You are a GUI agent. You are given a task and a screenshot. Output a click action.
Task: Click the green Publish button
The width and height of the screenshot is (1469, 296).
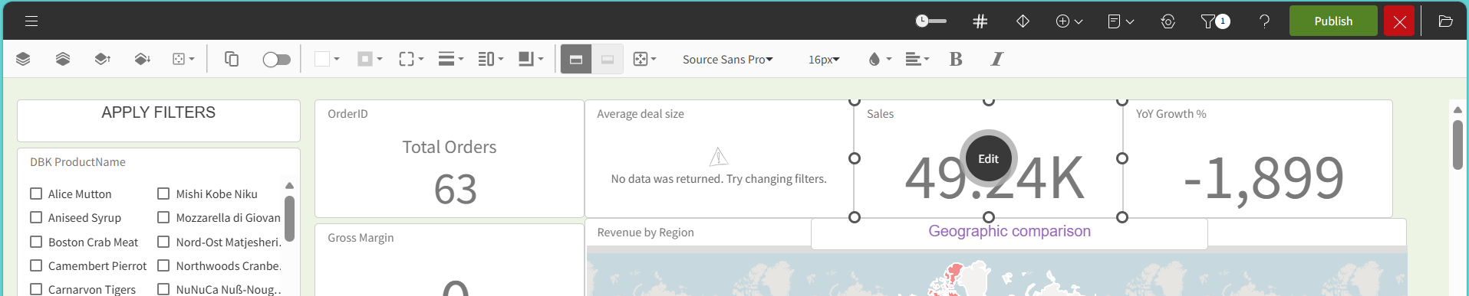(x=1333, y=21)
